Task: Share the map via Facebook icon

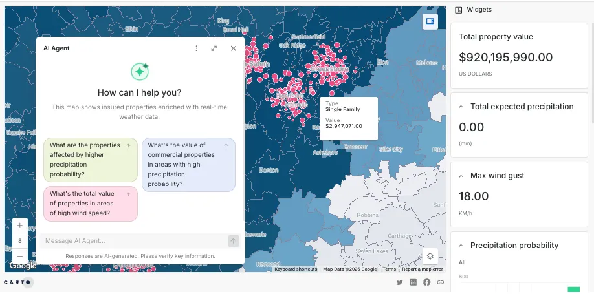Action: point(427,282)
